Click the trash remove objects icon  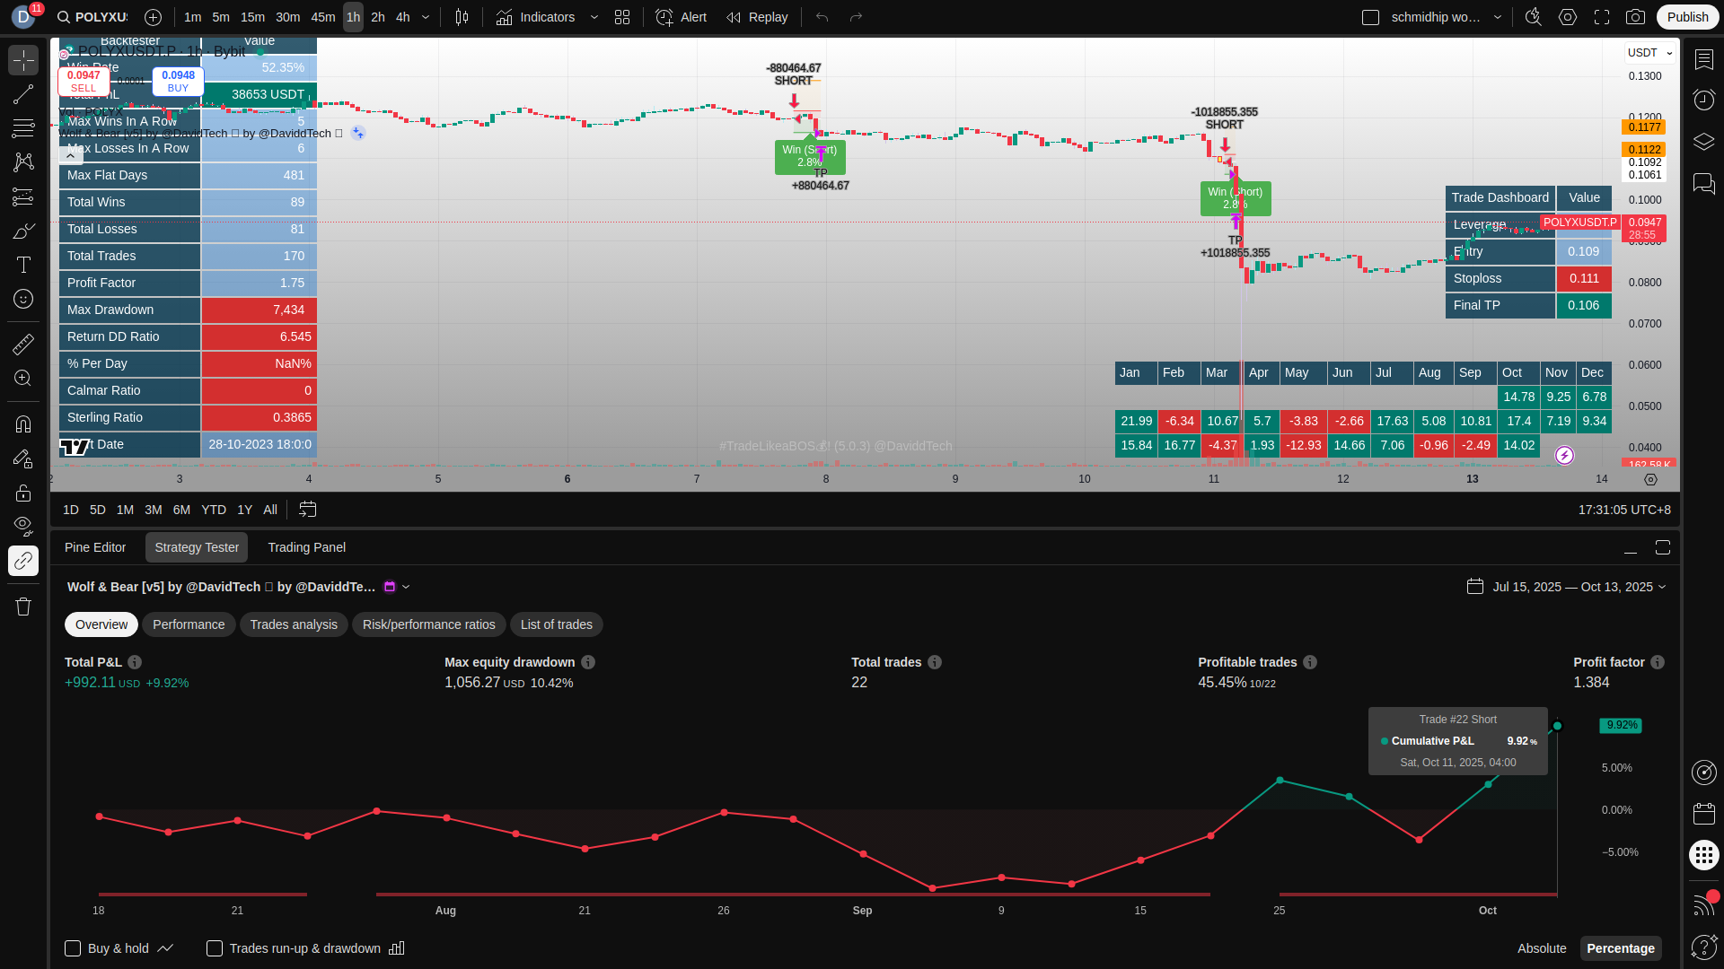23,607
